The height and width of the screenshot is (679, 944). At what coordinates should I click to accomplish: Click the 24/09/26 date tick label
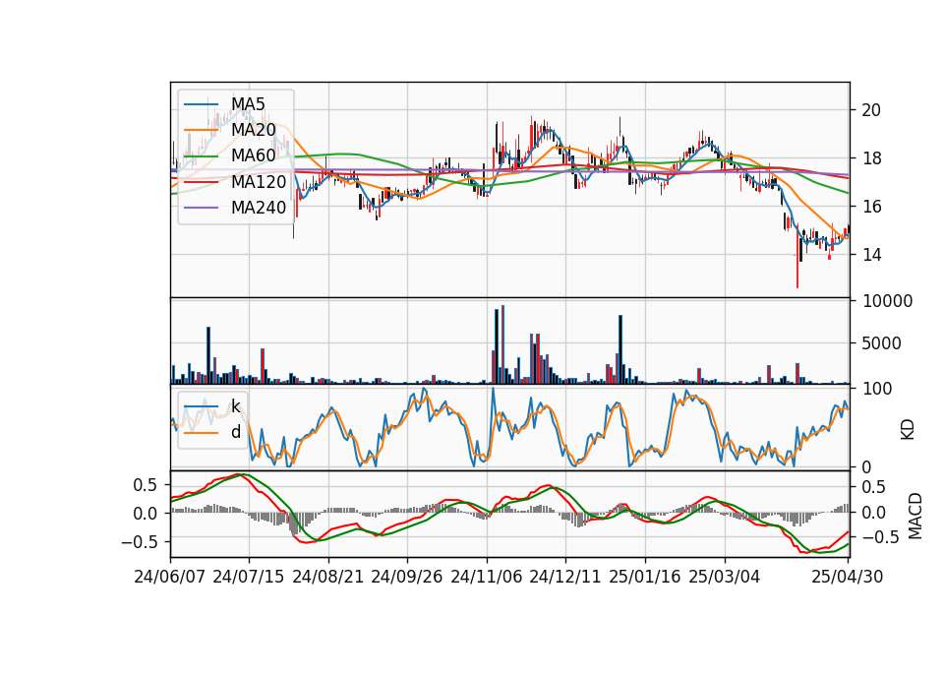(407, 577)
